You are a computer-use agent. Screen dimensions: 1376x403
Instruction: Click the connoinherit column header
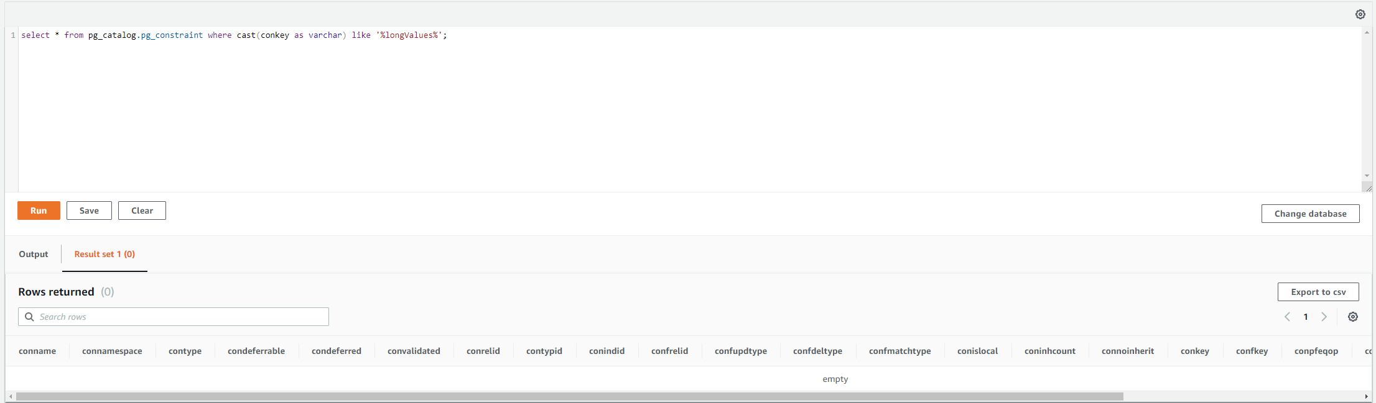coord(1128,351)
